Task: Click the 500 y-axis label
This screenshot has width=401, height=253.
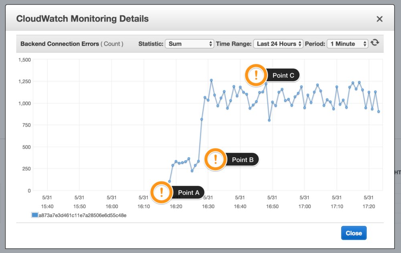Action: pyautogui.click(x=26, y=147)
